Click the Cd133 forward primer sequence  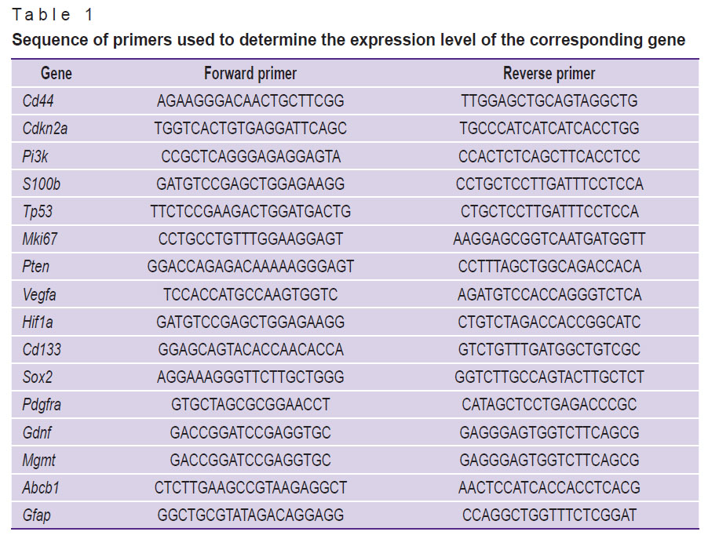(x=250, y=350)
